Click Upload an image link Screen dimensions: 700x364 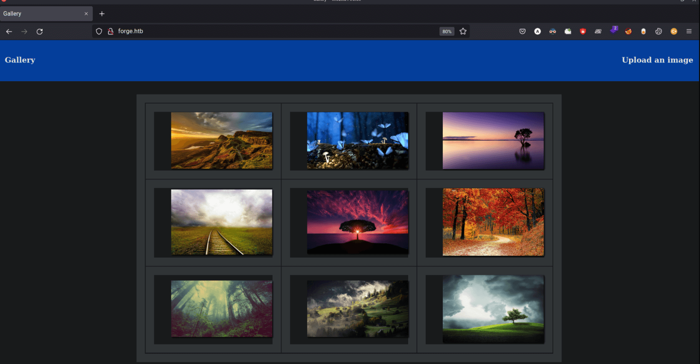657,60
